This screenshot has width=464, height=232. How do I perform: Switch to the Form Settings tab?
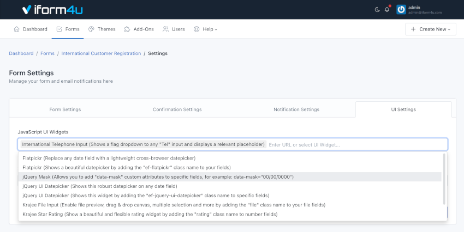pyautogui.click(x=65, y=109)
